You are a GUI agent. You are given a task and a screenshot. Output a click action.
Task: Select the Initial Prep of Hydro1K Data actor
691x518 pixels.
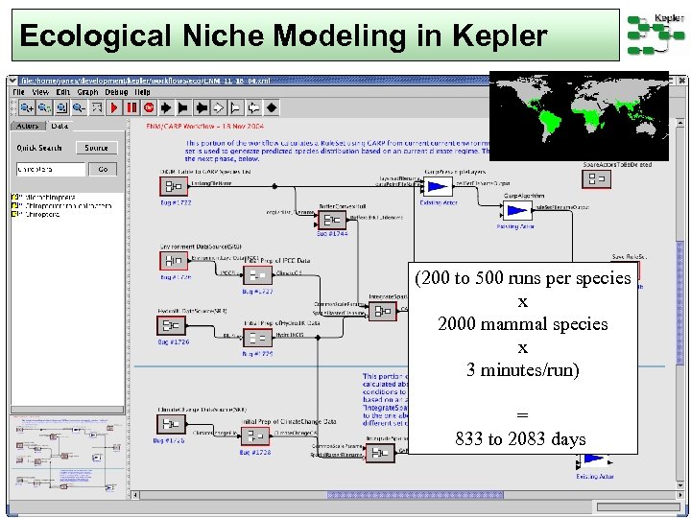click(x=258, y=339)
